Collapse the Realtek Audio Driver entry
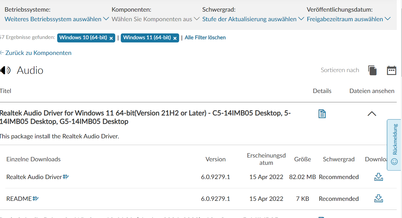This screenshot has height=218, width=402. click(371, 114)
